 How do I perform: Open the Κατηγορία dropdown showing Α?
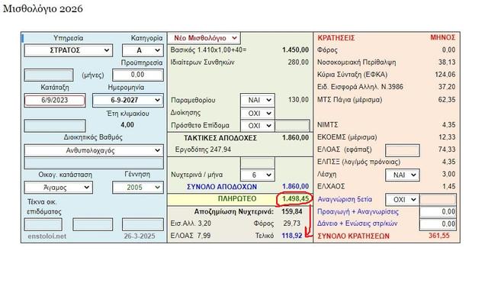click(x=143, y=50)
